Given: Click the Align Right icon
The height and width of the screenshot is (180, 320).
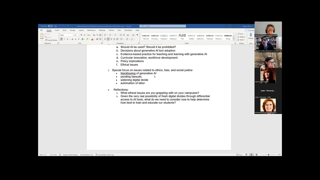Looking at the screenshot, I should [111, 39].
